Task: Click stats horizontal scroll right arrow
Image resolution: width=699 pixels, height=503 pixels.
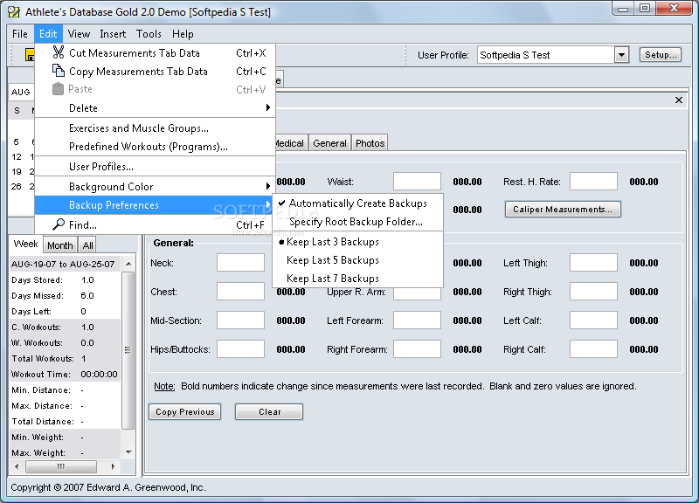Action: (x=114, y=466)
